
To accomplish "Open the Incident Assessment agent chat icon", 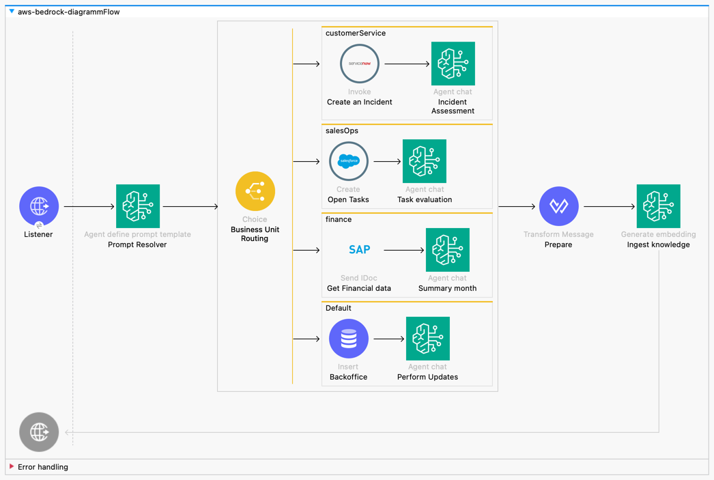I will [x=453, y=63].
